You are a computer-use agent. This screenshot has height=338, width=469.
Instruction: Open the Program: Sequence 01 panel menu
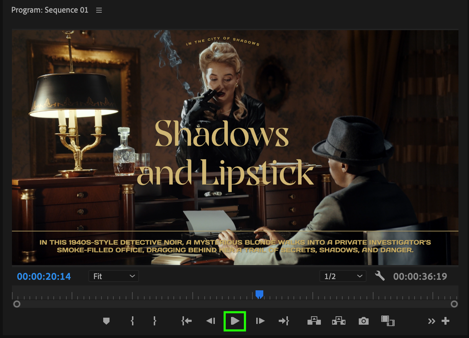tap(99, 10)
